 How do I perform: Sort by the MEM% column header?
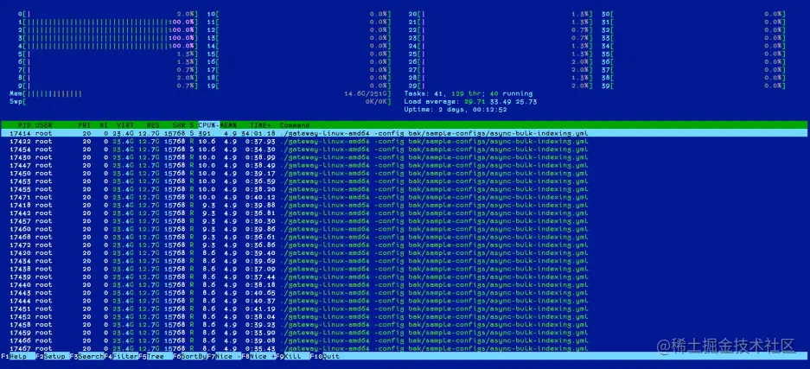click(x=228, y=125)
